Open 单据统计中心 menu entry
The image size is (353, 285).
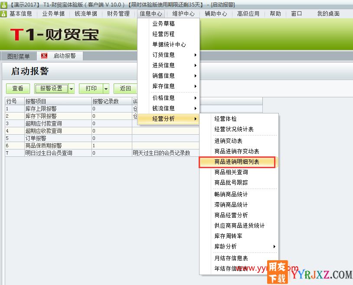coord(168,44)
